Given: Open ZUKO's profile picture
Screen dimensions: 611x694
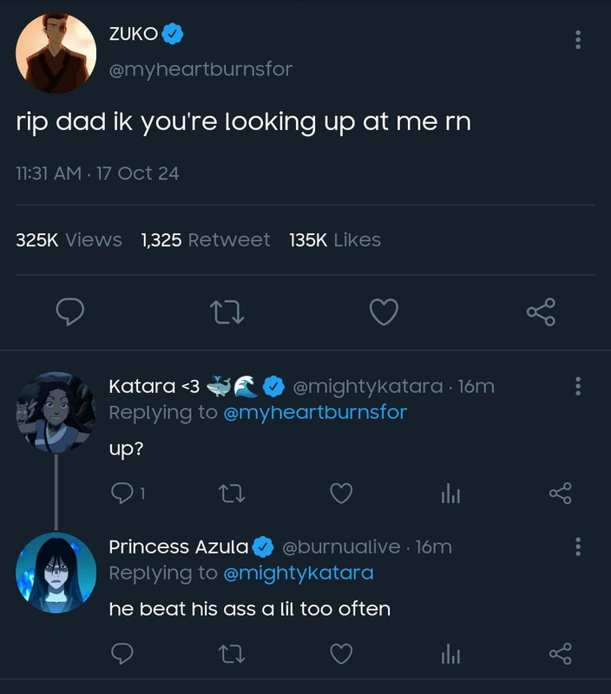Looking at the screenshot, I should 56,54.
